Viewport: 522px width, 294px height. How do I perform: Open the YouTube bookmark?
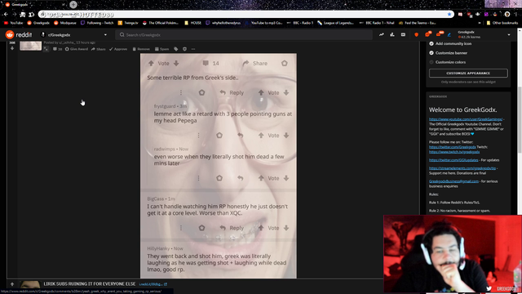(x=13, y=23)
